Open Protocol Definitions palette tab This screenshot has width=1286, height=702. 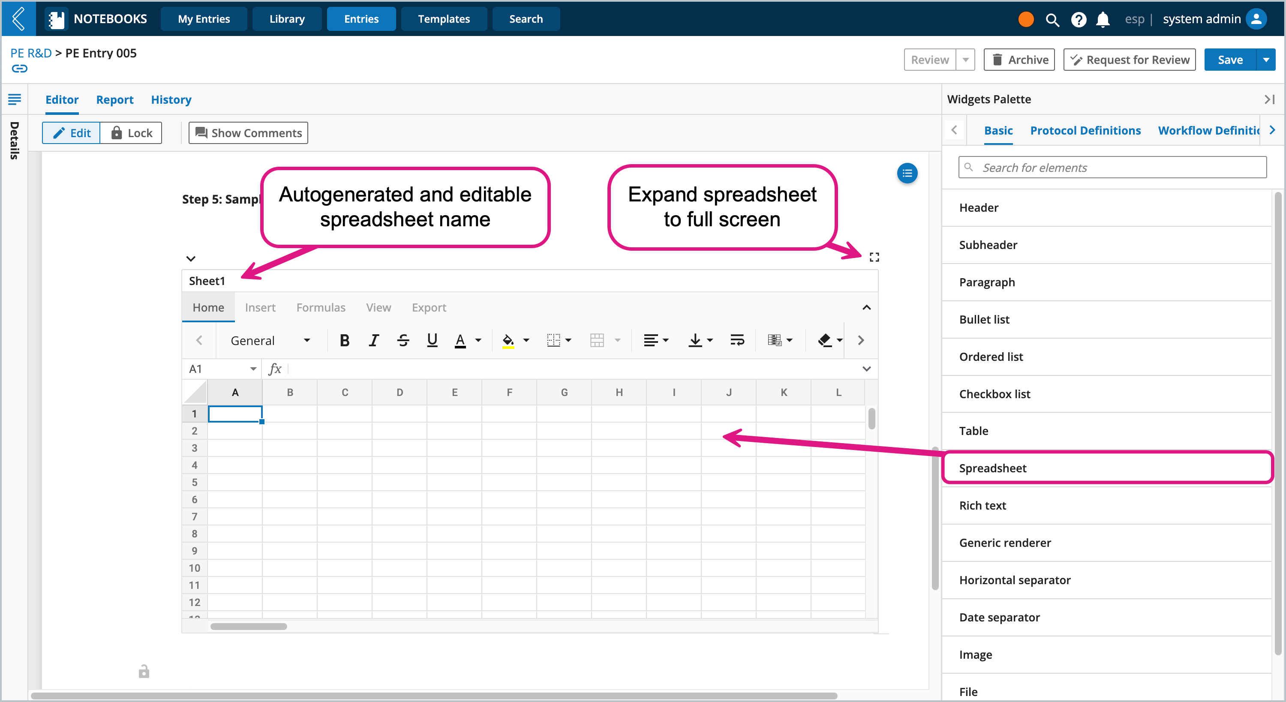click(1085, 131)
